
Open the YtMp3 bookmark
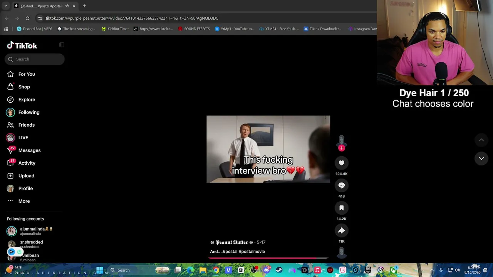pos(235,29)
